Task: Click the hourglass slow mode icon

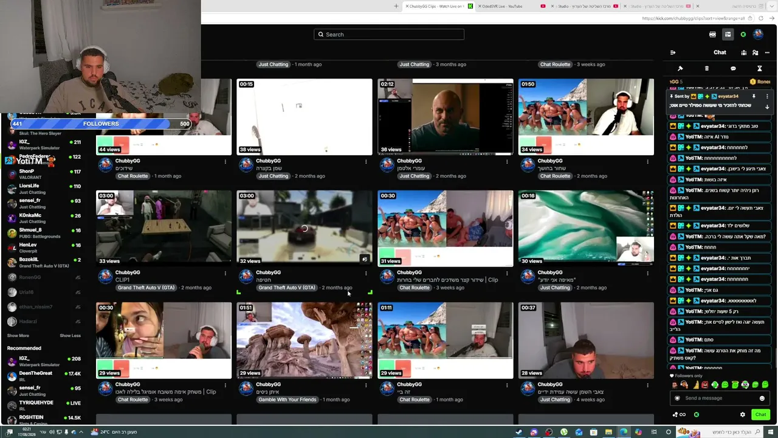Action: tap(759, 69)
